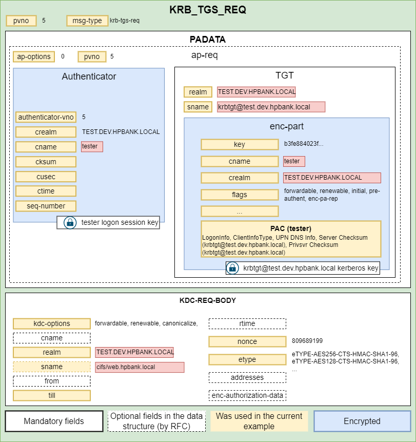Click the Encrypted legend box
Image resolution: width=416 pixels, height=442 pixels.
click(362, 421)
